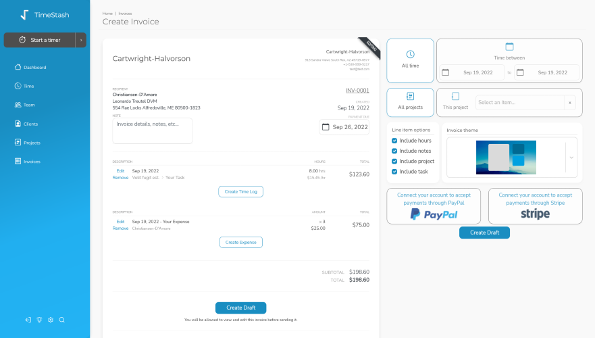Click Create Time Log button

[240, 192]
